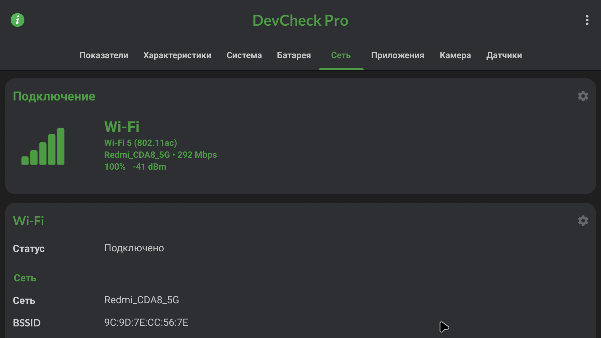Go to the Приложения tab
The height and width of the screenshot is (338, 601).
pos(398,55)
